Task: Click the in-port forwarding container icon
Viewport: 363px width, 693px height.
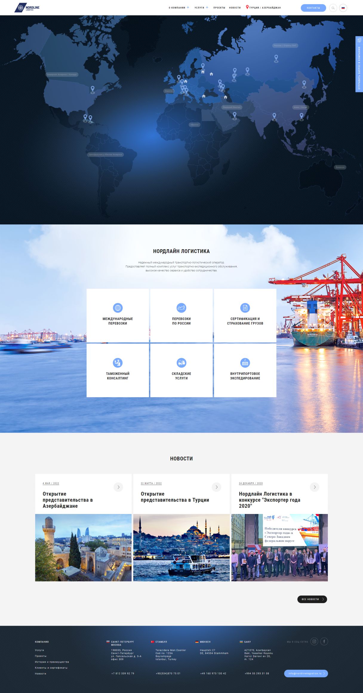Action: pyautogui.click(x=245, y=362)
